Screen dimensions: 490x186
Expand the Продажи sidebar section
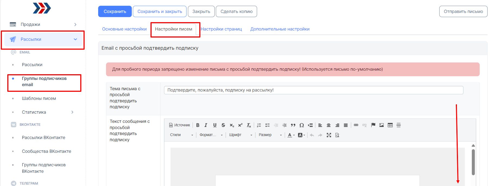(x=43, y=25)
